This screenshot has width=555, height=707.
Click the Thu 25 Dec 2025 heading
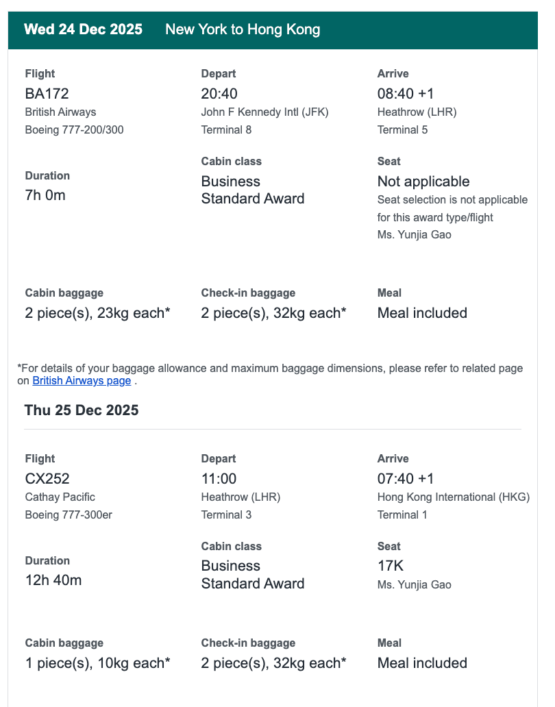[81, 410]
